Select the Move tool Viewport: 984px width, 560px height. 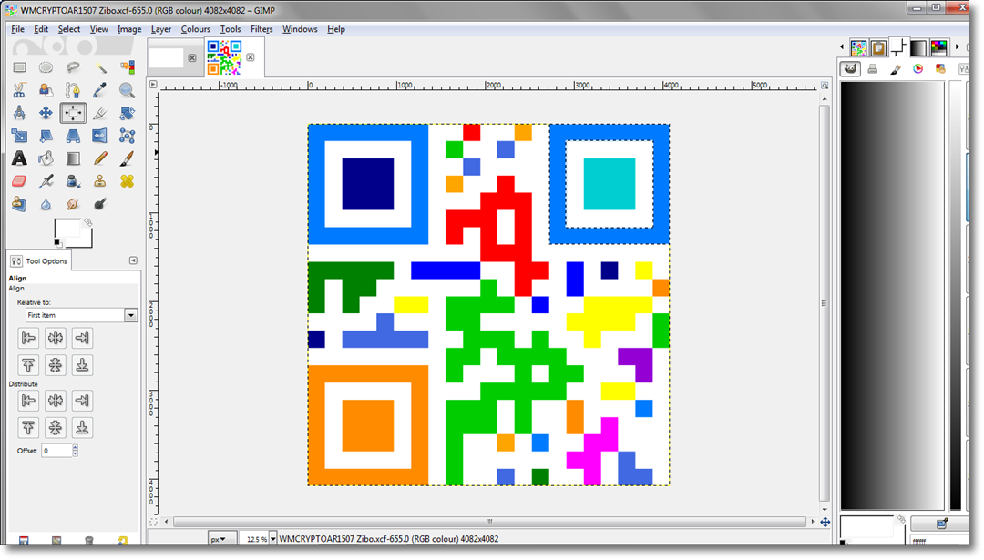[46, 113]
